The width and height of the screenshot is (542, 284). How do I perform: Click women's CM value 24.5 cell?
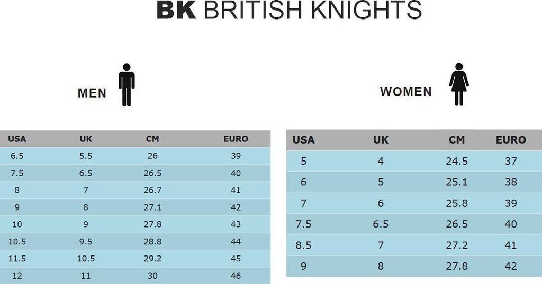[x=457, y=161]
